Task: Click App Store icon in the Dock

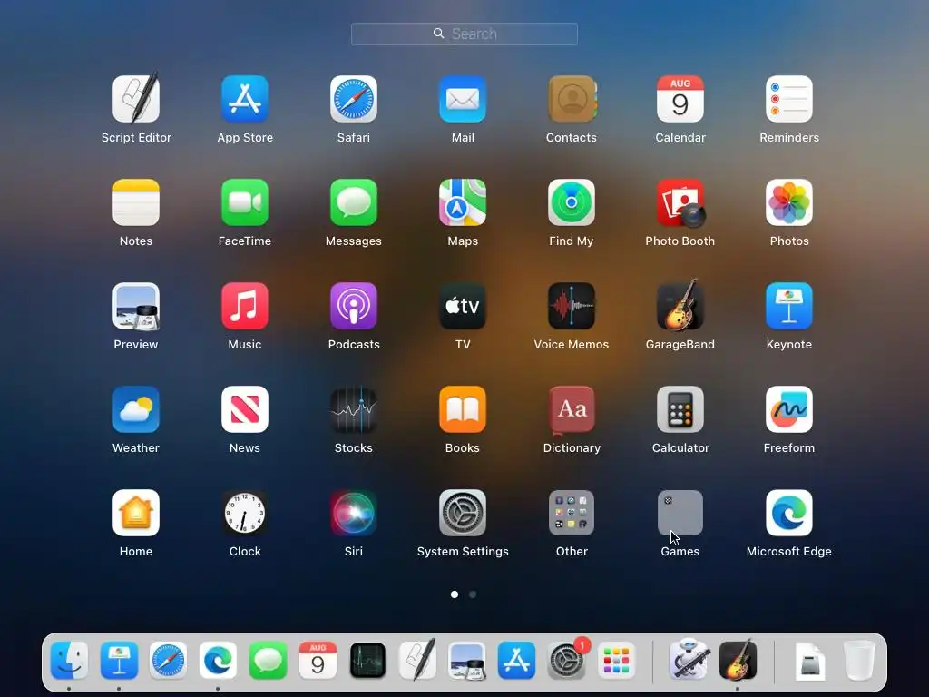Action: tap(516, 661)
